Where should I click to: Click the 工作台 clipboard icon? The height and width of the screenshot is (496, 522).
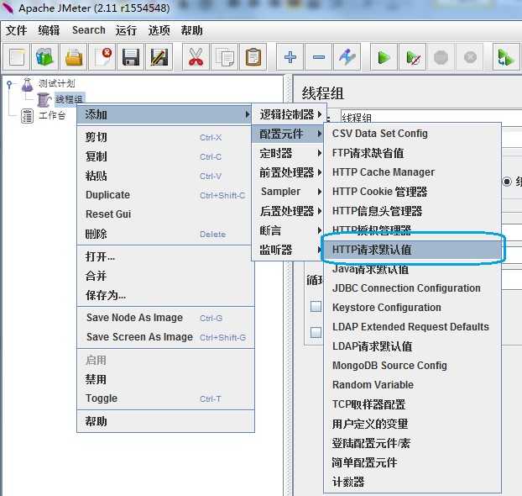(27, 116)
